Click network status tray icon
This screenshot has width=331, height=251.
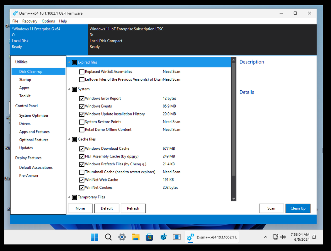point(275,237)
